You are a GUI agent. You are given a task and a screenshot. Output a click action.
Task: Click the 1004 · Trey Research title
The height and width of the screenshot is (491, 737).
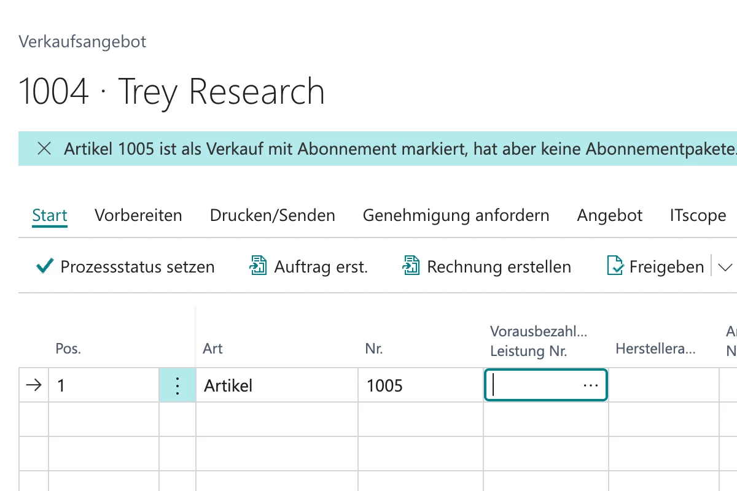171,91
